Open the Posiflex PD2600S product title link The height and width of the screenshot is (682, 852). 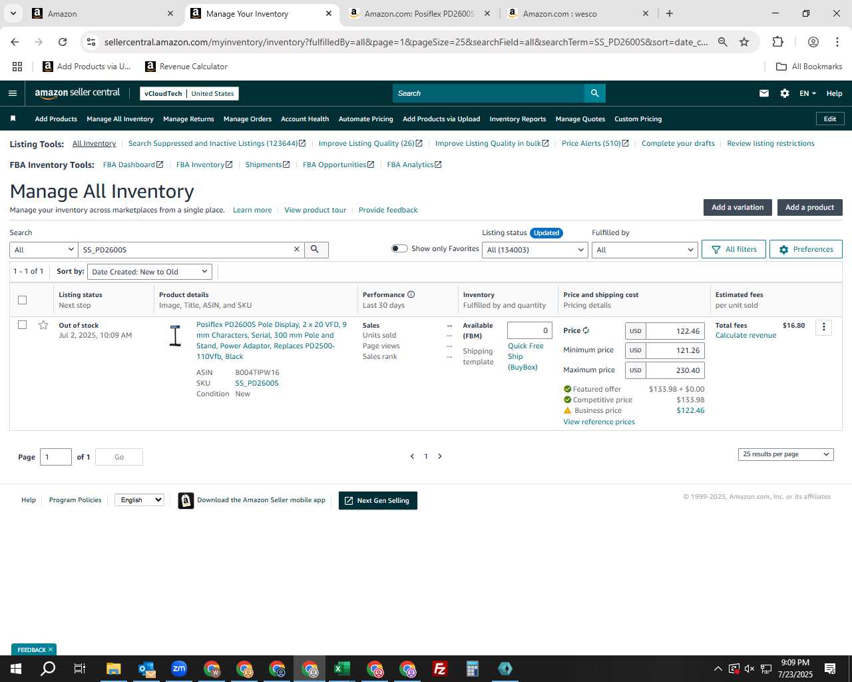pos(272,340)
